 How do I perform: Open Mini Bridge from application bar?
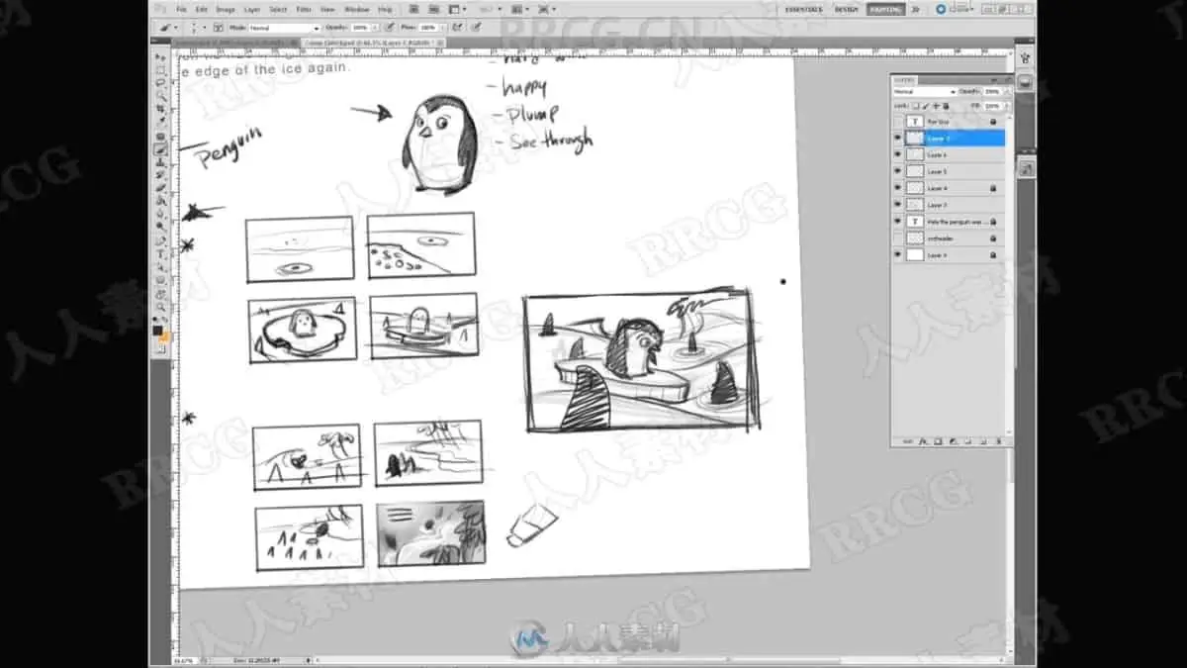433,9
